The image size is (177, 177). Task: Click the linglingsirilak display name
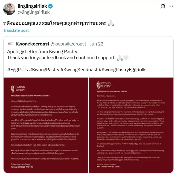click(x=32, y=6)
